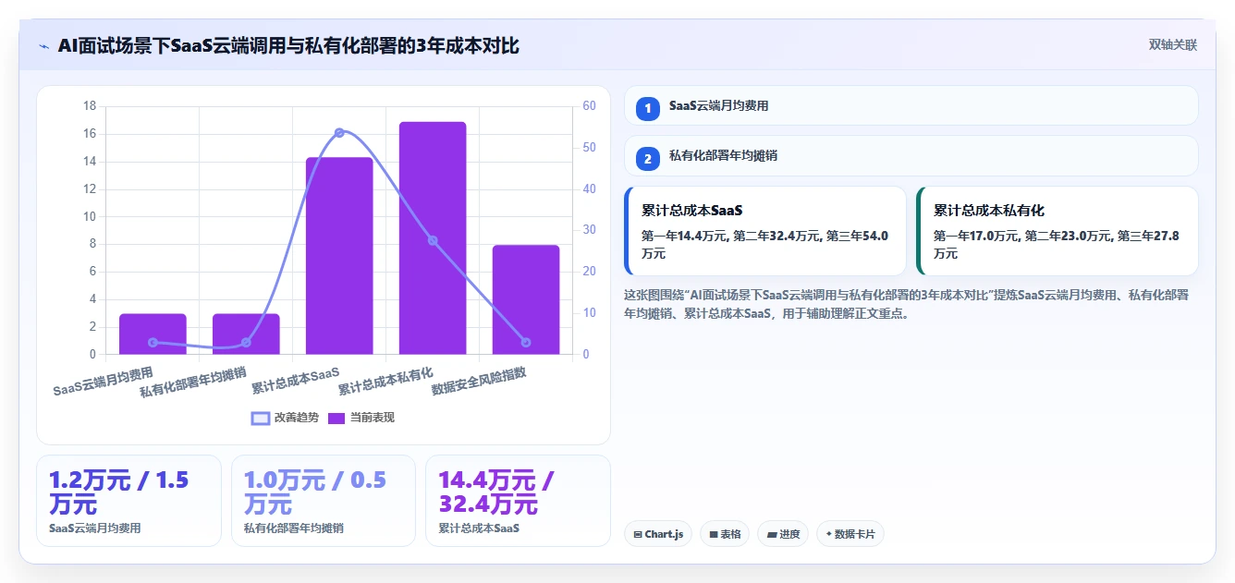Click the 私有化部署年均摊销 label under metric card
The height and width of the screenshot is (583, 1235).
point(294,528)
